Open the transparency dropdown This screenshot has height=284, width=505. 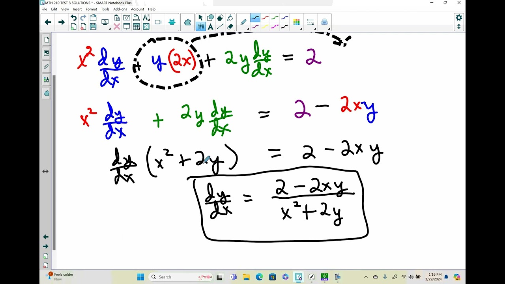click(324, 22)
